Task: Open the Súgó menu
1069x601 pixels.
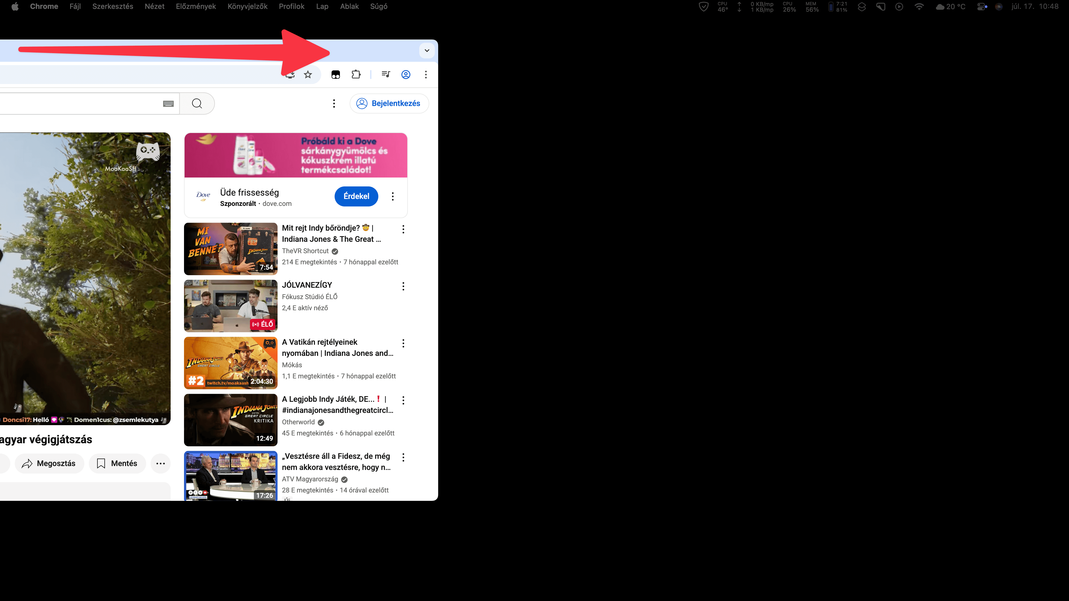Action: 379,7
